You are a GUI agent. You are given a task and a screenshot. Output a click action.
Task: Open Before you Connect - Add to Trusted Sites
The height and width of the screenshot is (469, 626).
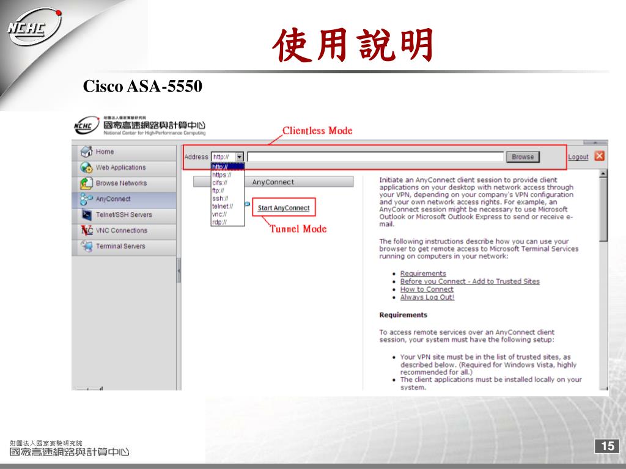click(x=470, y=281)
